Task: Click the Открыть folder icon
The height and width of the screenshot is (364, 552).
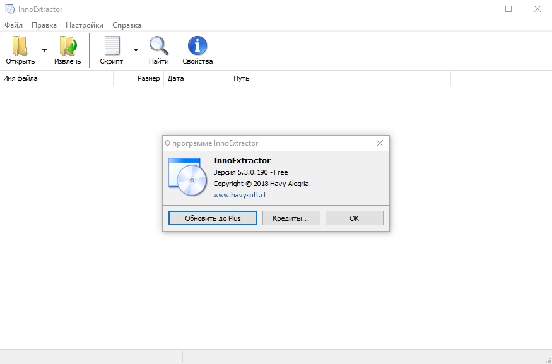Action: pos(20,46)
